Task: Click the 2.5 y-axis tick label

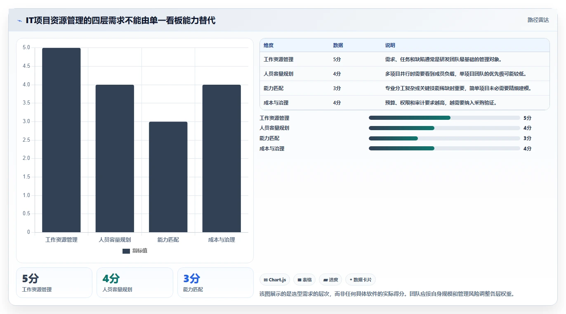Action: 26,140
